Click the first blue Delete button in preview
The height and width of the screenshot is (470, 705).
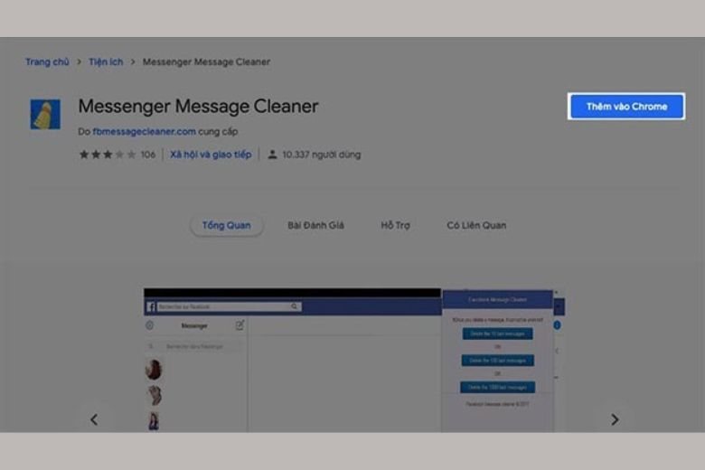point(497,334)
